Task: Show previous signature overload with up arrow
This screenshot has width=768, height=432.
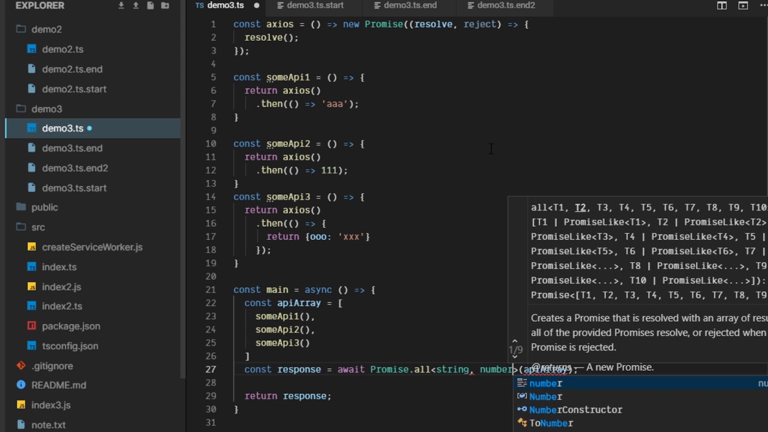Action: pyautogui.click(x=514, y=340)
